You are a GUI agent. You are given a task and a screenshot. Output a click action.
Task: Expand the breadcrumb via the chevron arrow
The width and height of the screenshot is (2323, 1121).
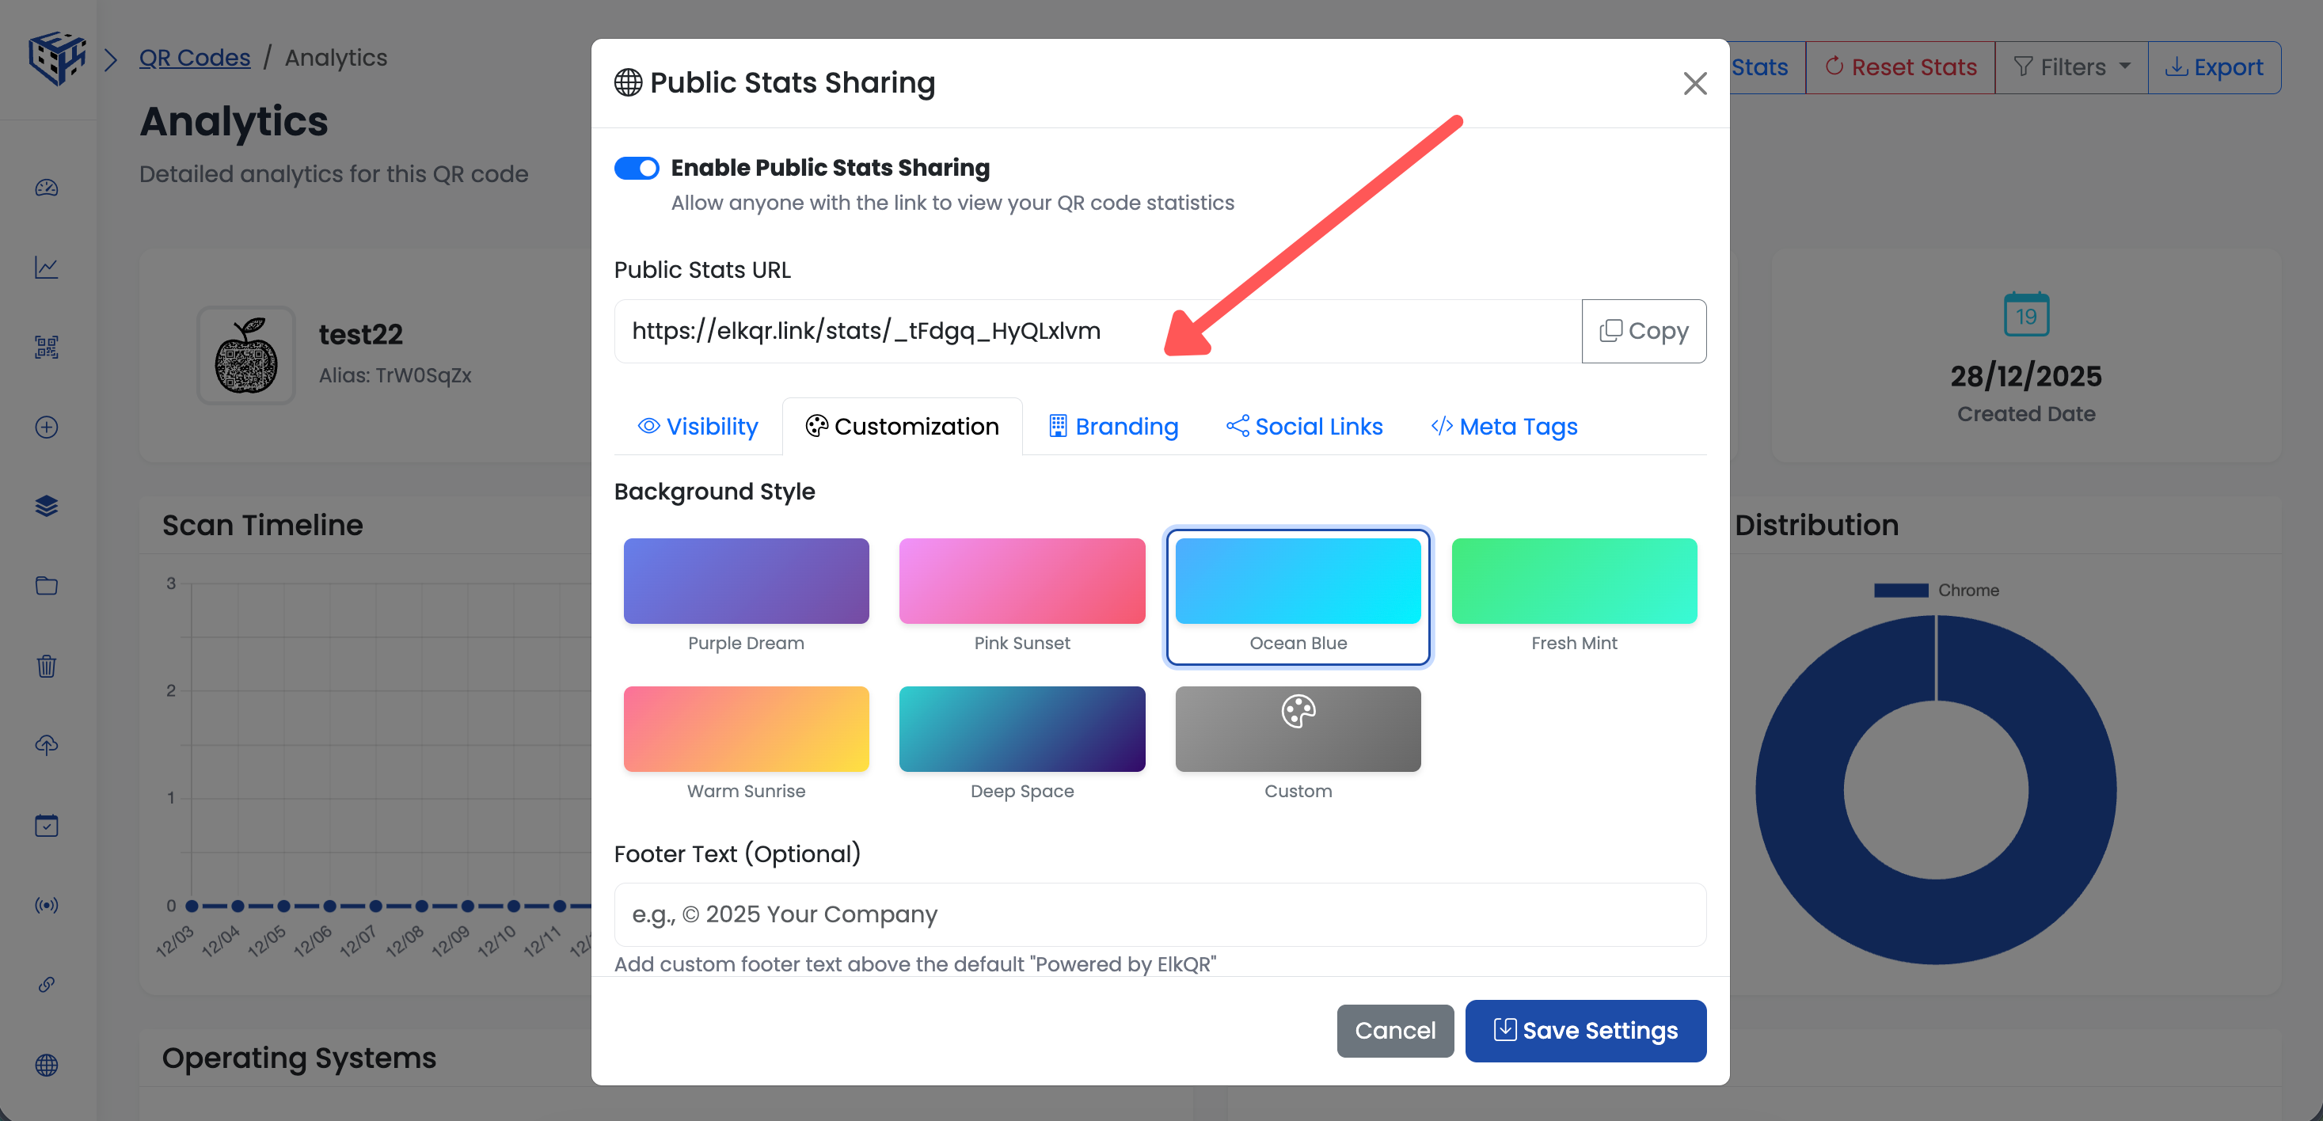[x=111, y=58]
